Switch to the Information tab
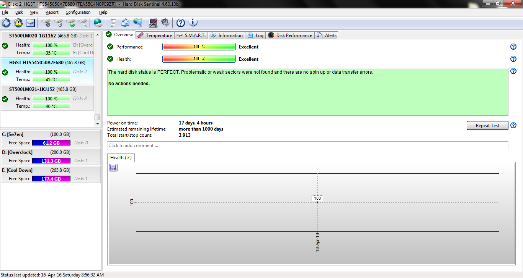Viewport: 523px width, 278px height. point(226,35)
